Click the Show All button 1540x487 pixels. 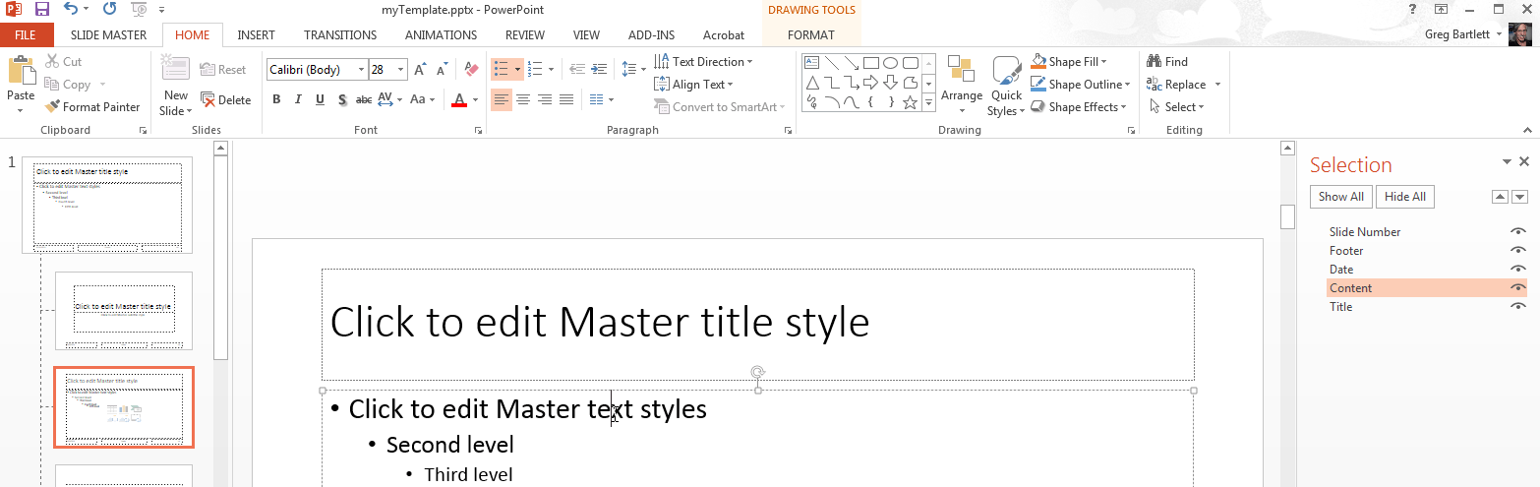pyautogui.click(x=1340, y=197)
